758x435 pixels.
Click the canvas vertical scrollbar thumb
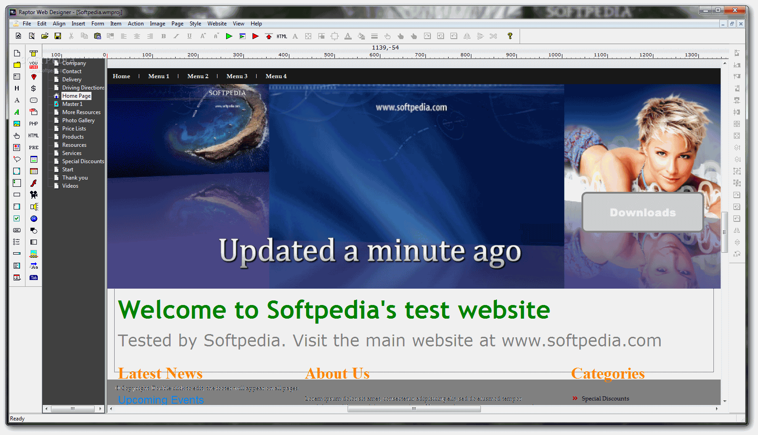(724, 232)
